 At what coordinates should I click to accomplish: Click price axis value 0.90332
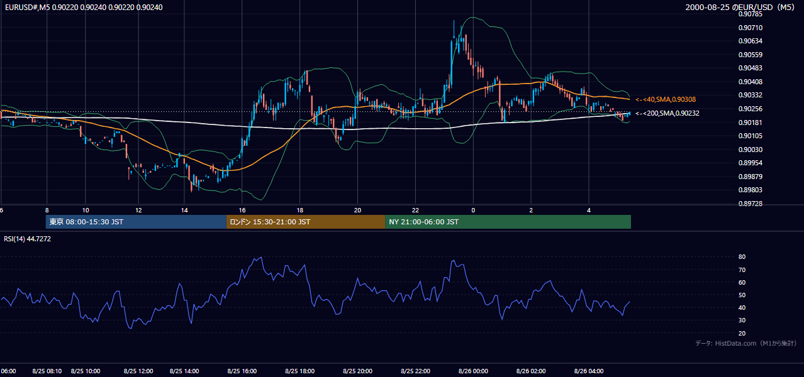(x=751, y=95)
